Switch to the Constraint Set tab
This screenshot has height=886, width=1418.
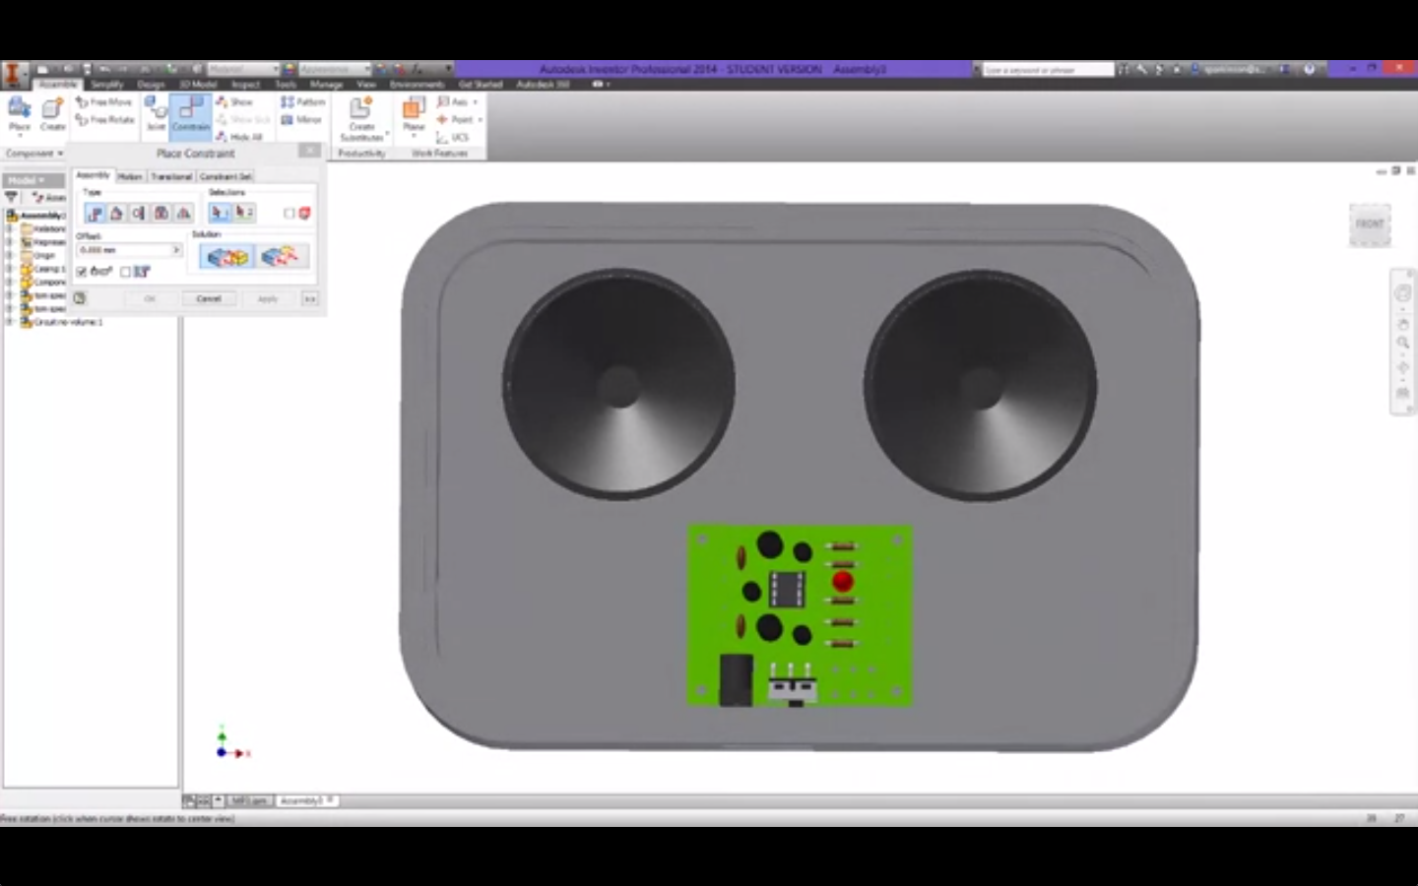pos(226,176)
